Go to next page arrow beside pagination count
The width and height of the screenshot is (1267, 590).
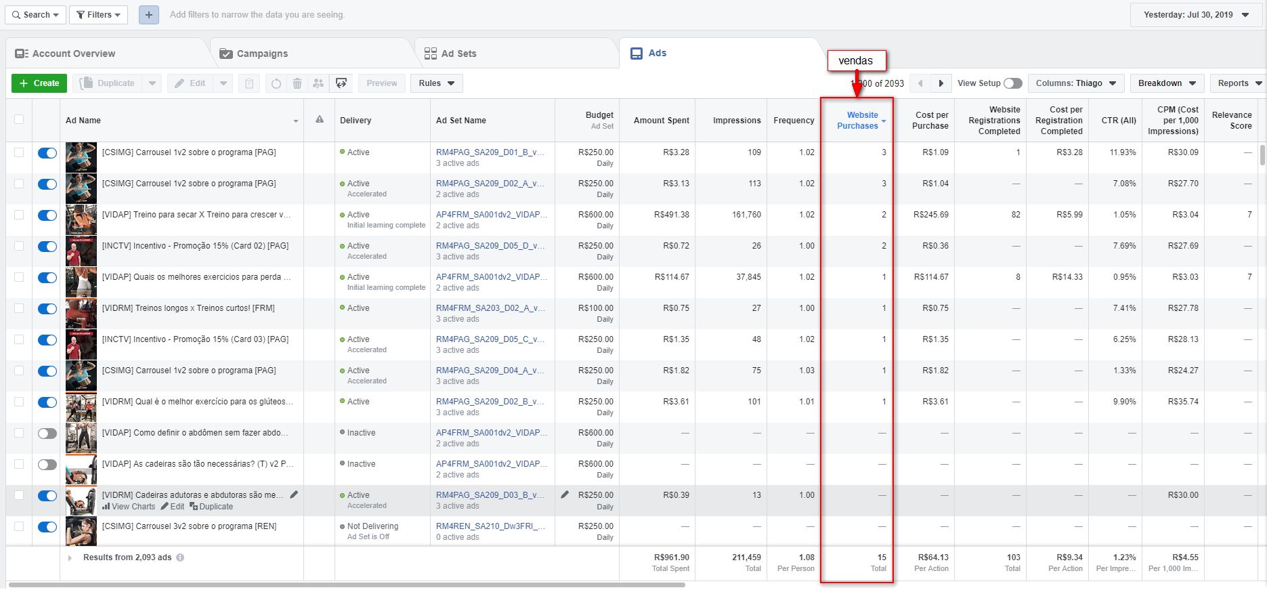tap(941, 83)
